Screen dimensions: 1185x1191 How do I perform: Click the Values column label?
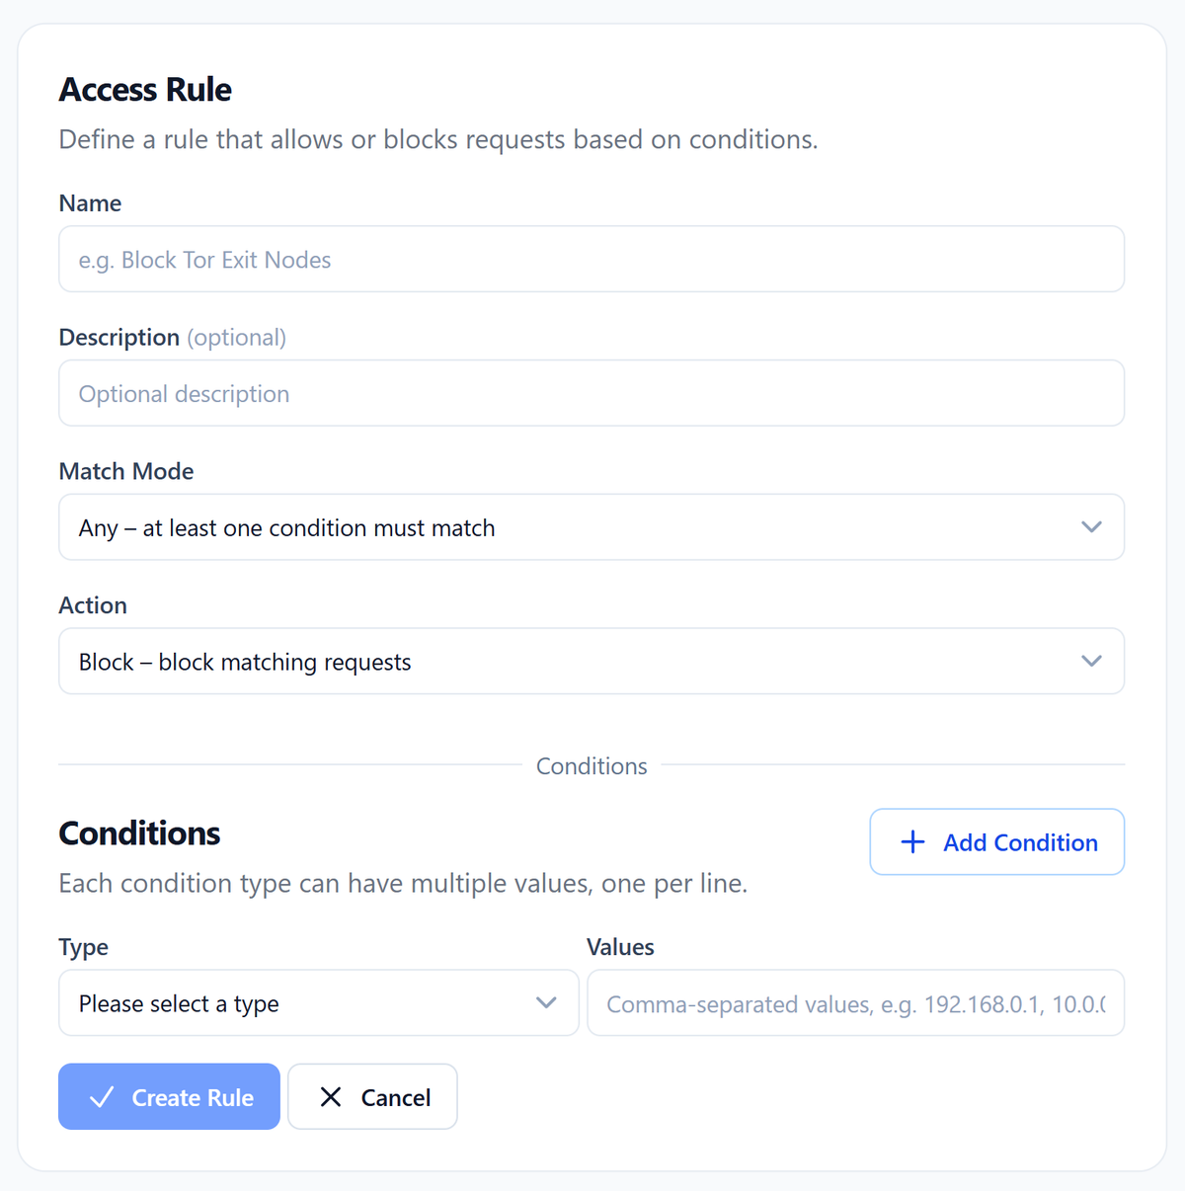pos(620,946)
